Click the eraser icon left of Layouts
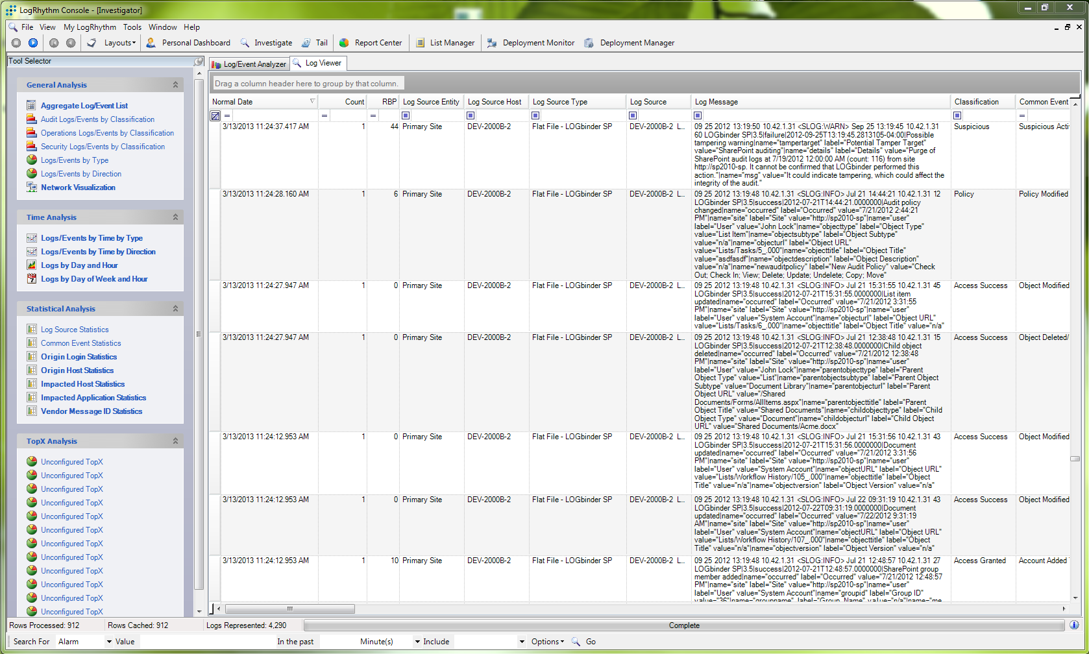The image size is (1089, 654). 92,43
